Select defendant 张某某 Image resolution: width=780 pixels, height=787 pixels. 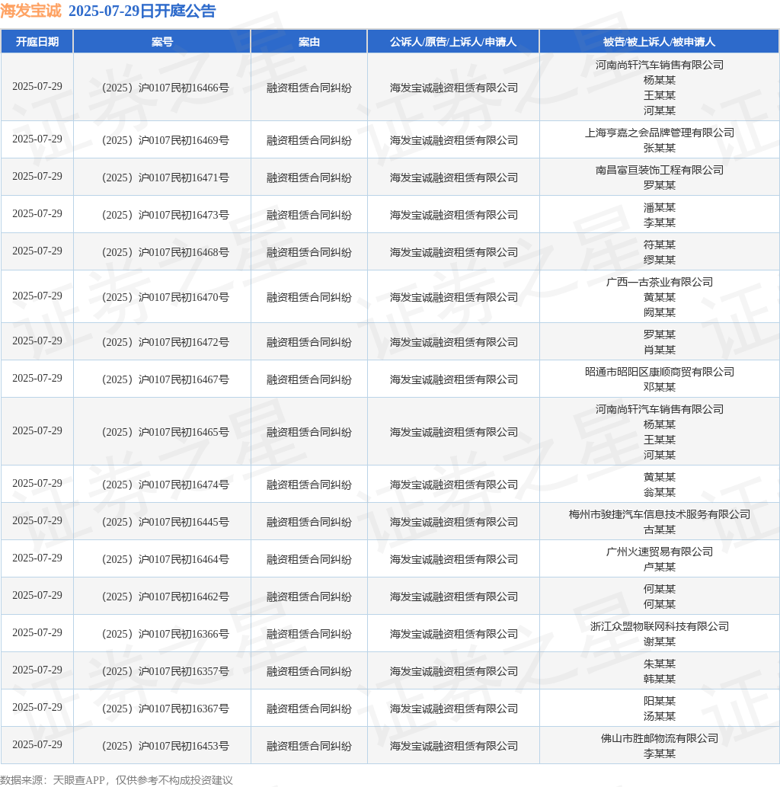pyautogui.click(x=659, y=148)
